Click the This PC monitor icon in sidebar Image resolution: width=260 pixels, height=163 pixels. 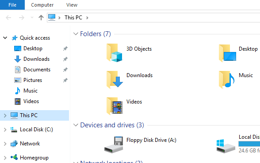click(x=14, y=115)
